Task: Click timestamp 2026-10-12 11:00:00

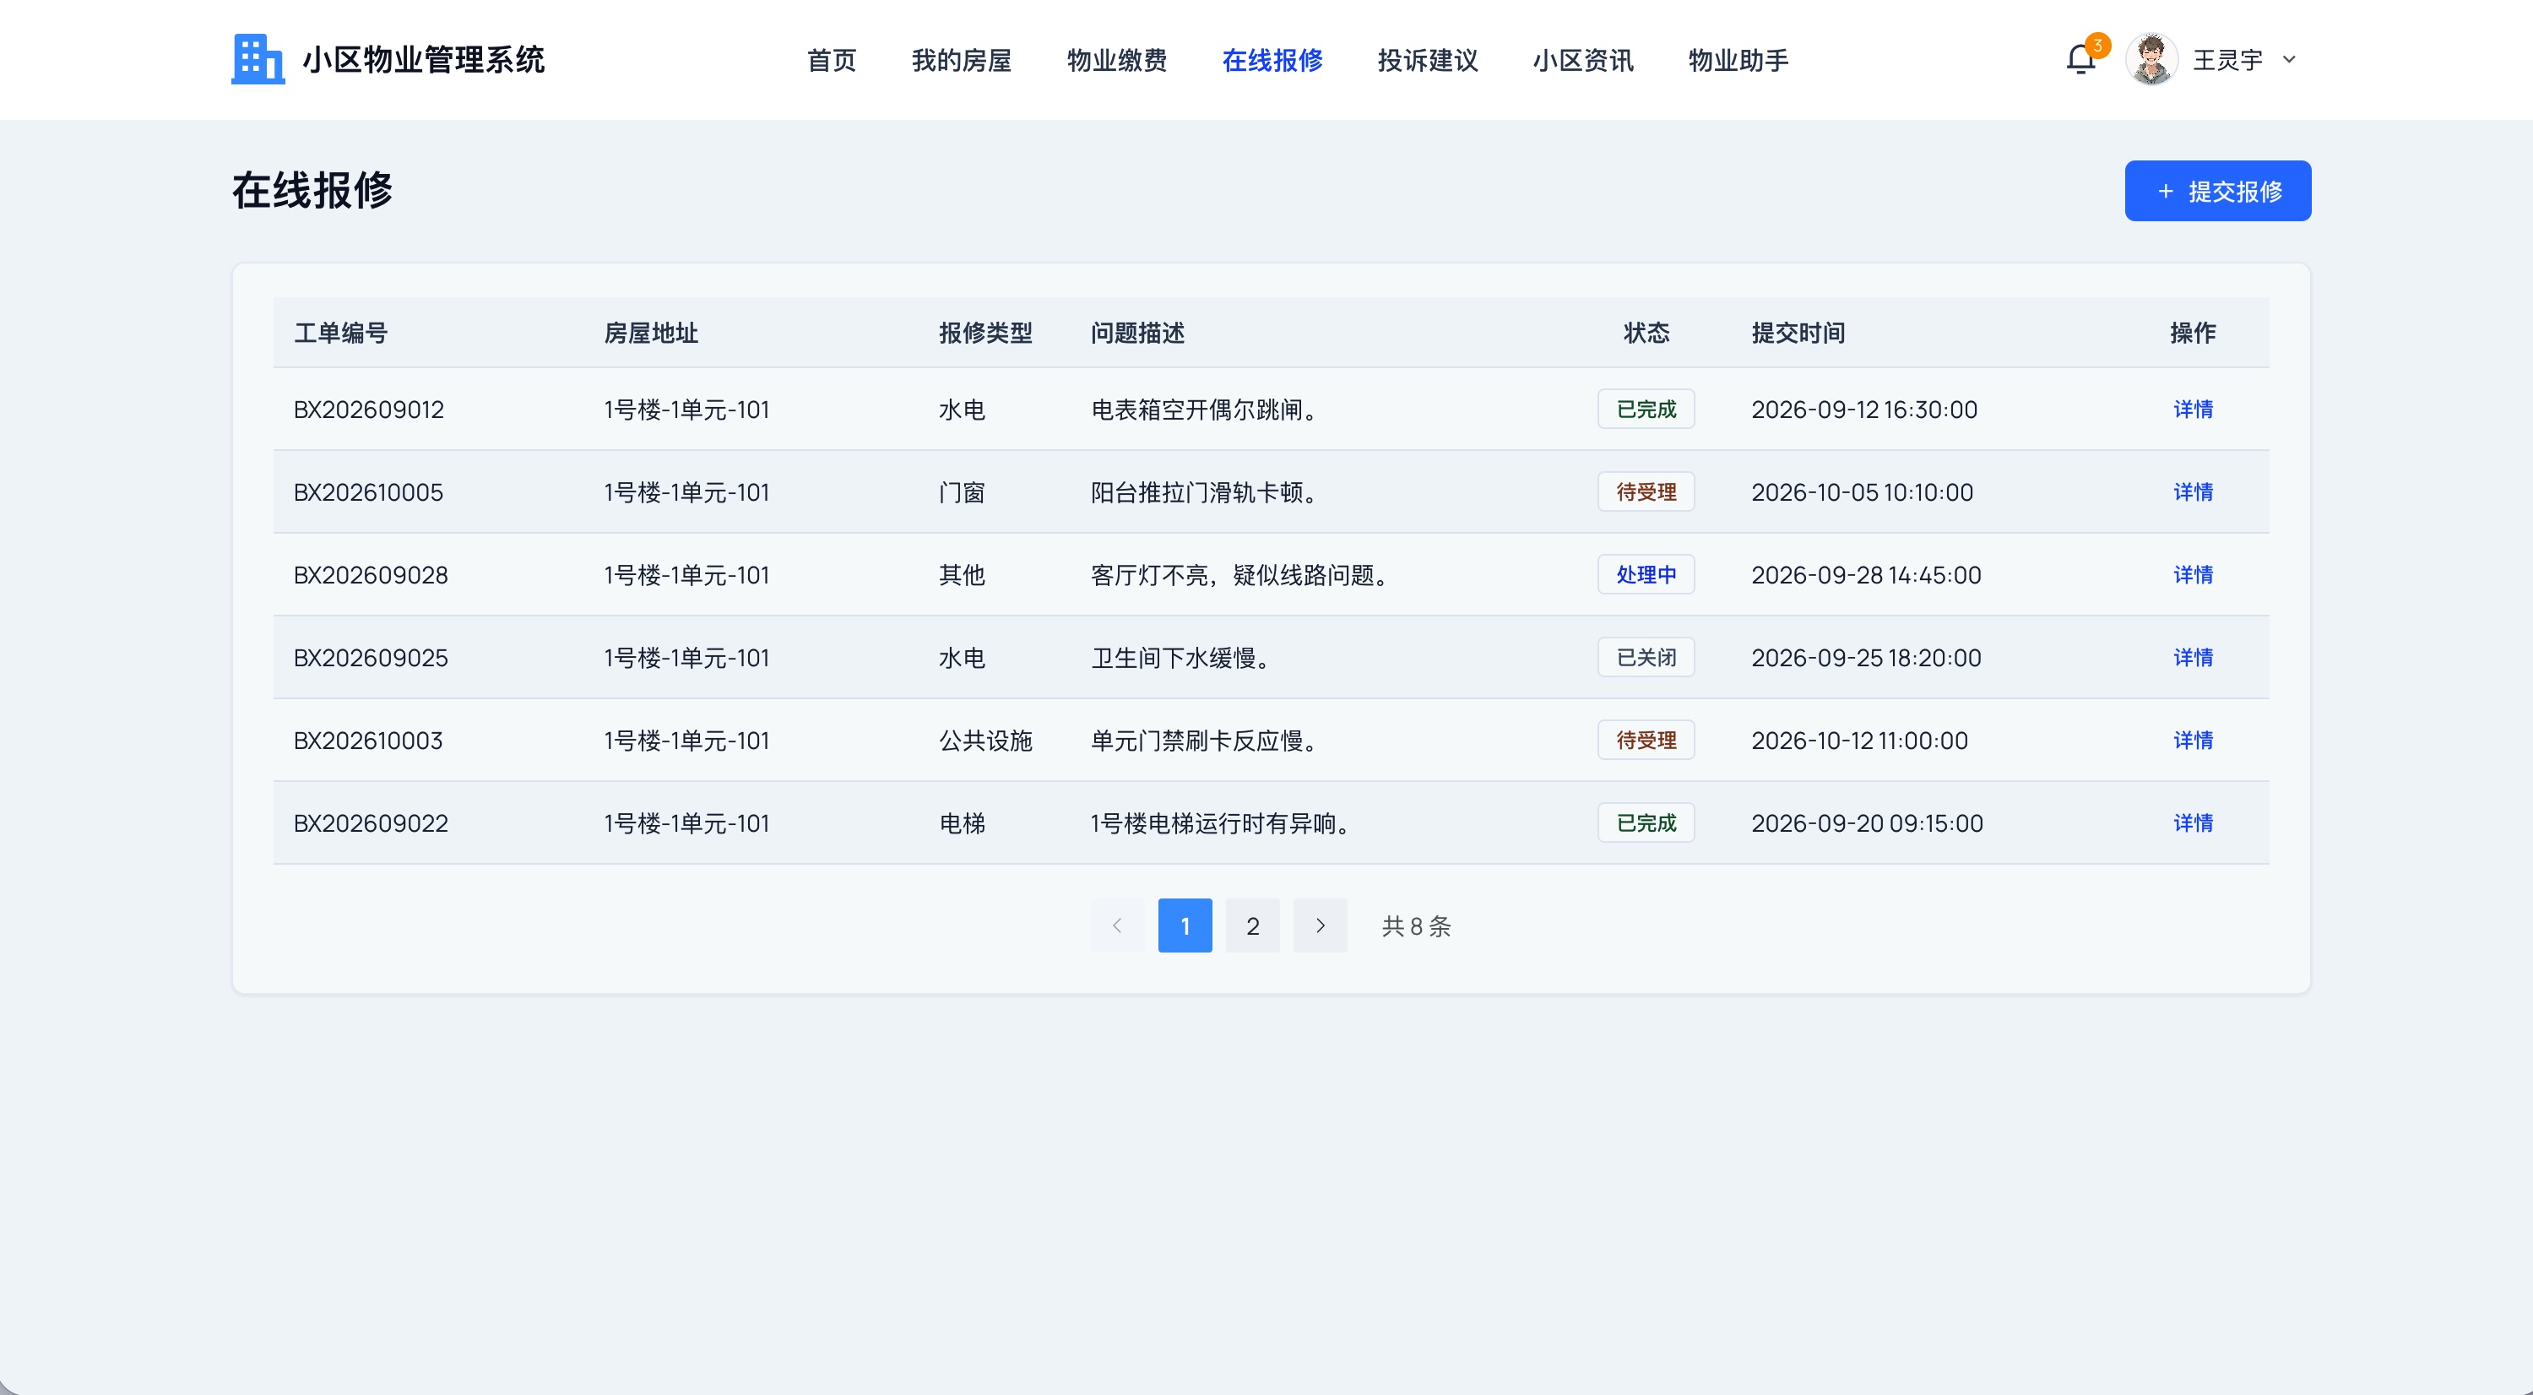Action: 1859,739
